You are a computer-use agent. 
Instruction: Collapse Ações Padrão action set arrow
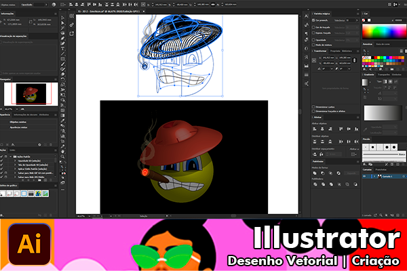point(11,157)
